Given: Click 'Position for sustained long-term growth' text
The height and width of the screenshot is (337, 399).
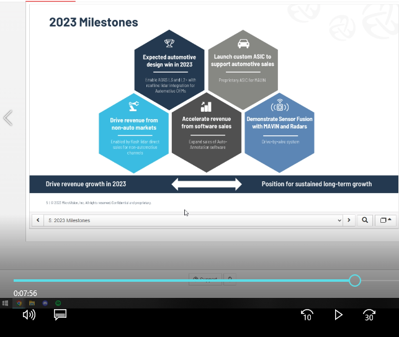Looking at the screenshot, I should (316, 184).
